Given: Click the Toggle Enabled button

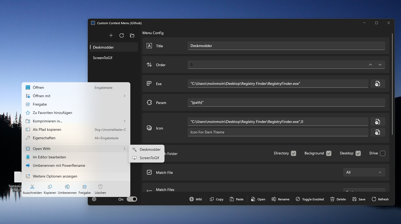Looking at the screenshot, I should coord(310,199).
